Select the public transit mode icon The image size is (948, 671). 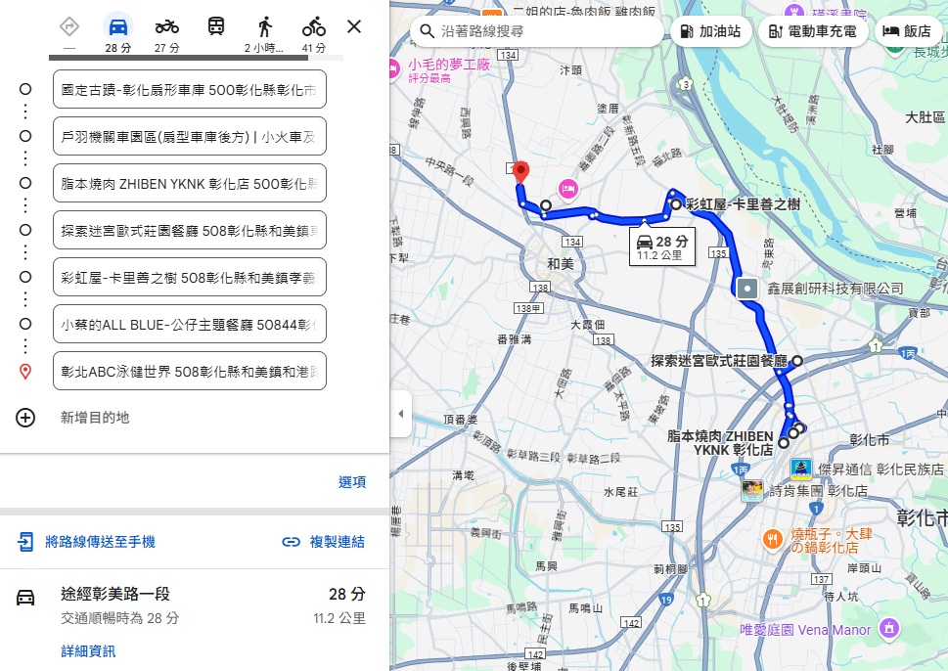point(216,27)
